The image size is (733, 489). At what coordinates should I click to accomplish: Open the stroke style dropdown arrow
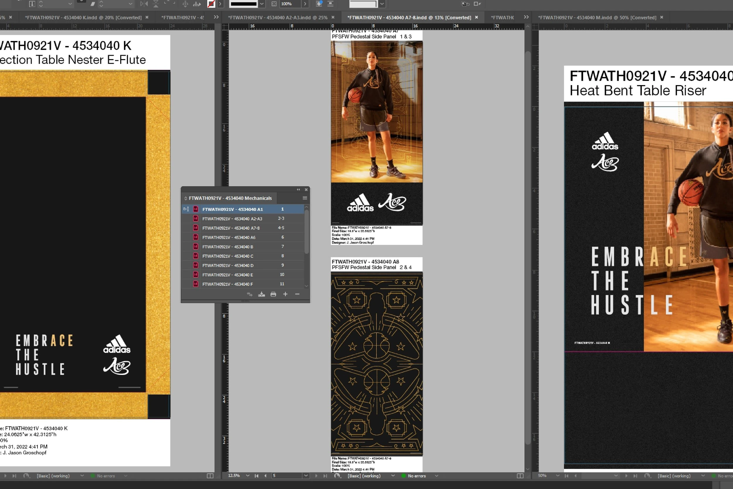[x=262, y=4]
